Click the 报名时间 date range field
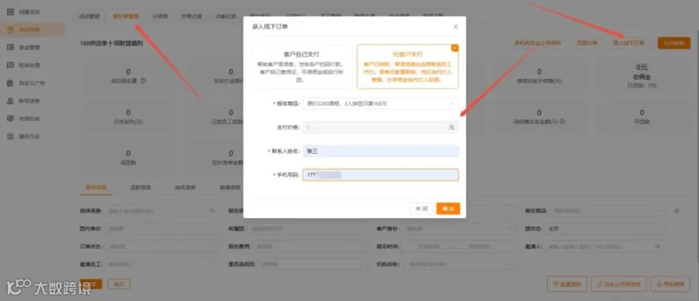Viewport: 699px width, 301px height. [459, 246]
